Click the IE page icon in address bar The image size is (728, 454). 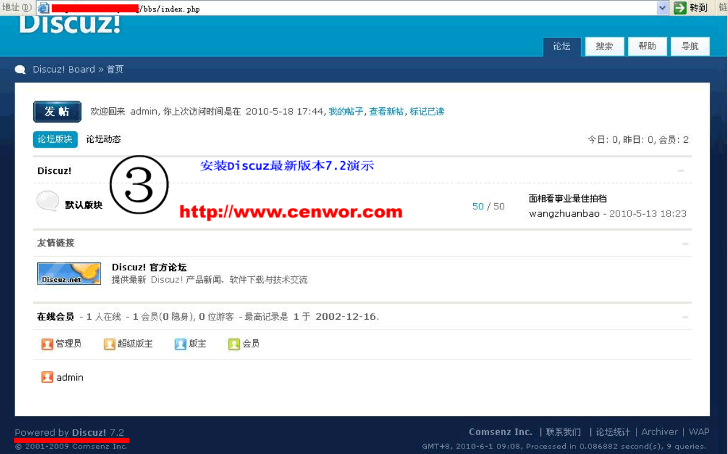43,8
